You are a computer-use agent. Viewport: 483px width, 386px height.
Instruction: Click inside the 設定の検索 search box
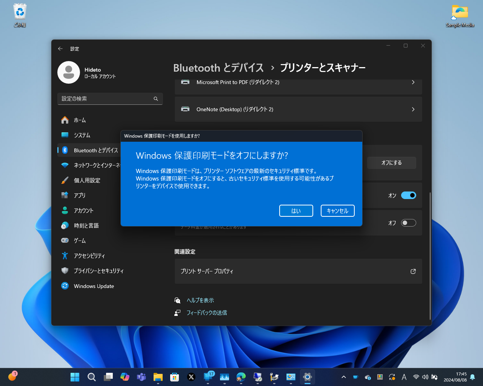tap(110, 99)
